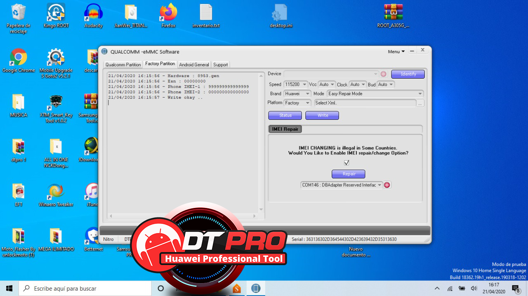The image size is (528, 296).
Task: Open the Platform Factory dropdown
Action: [x=297, y=103]
